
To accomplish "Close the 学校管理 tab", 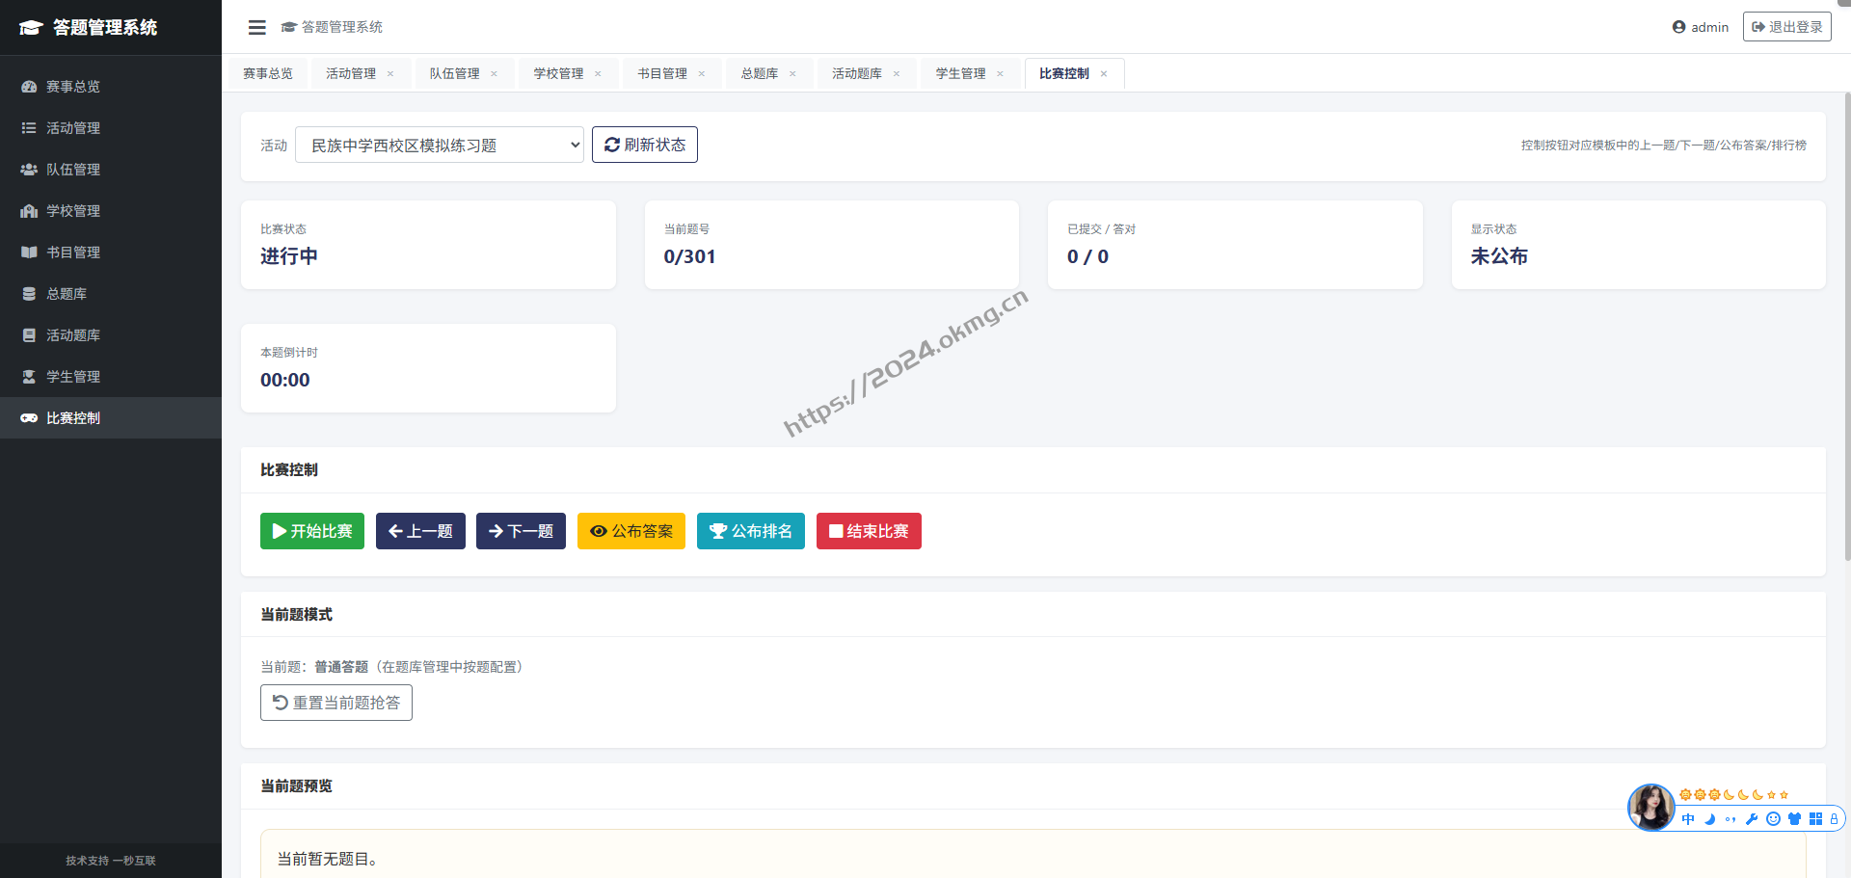I will pyautogui.click(x=598, y=74).
